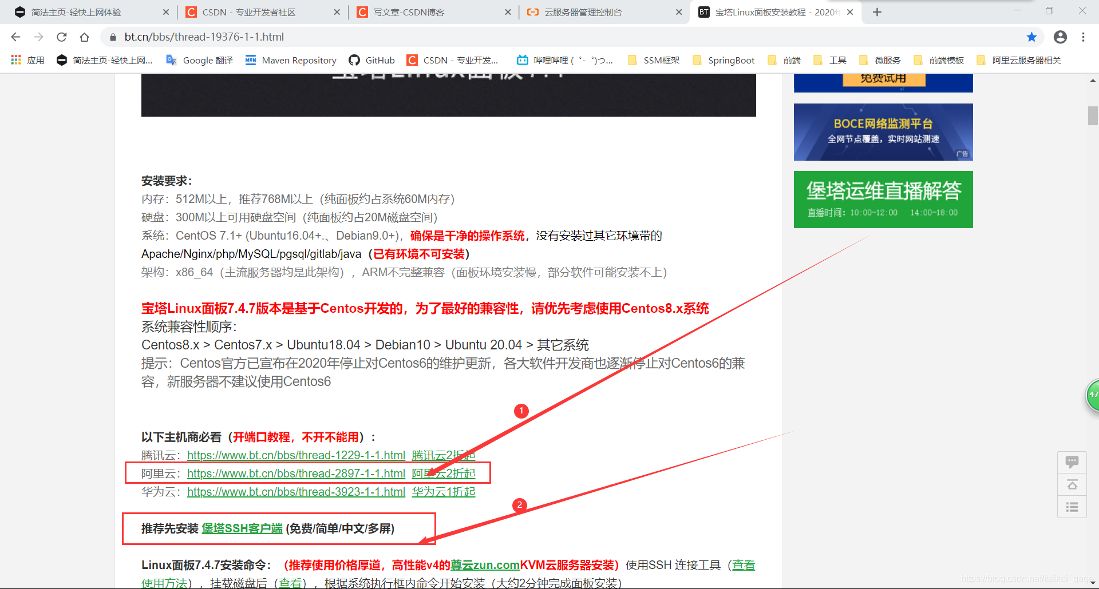Click the green circular 47 badge
Image resolution: width=1099 pixels, height=589 pixels.
(x=1093, y=395)
